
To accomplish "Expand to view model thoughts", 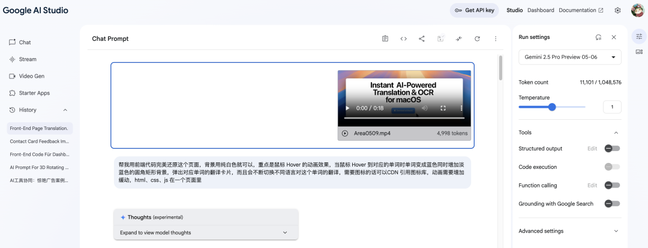I will pyautogui.click(x=206, y=233).
